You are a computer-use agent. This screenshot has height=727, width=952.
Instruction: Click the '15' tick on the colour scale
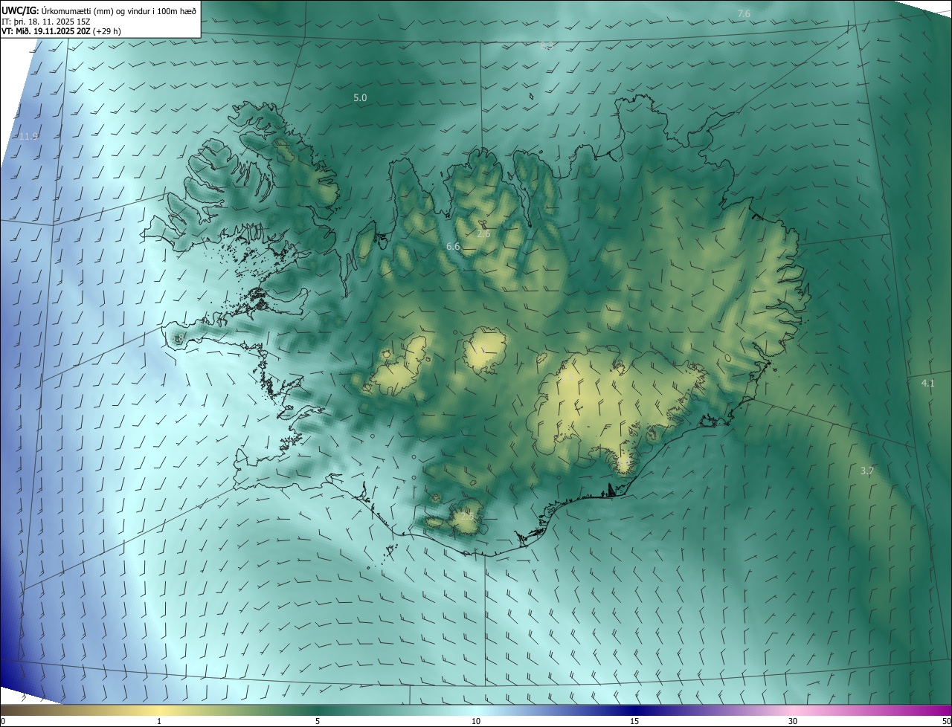634,721
